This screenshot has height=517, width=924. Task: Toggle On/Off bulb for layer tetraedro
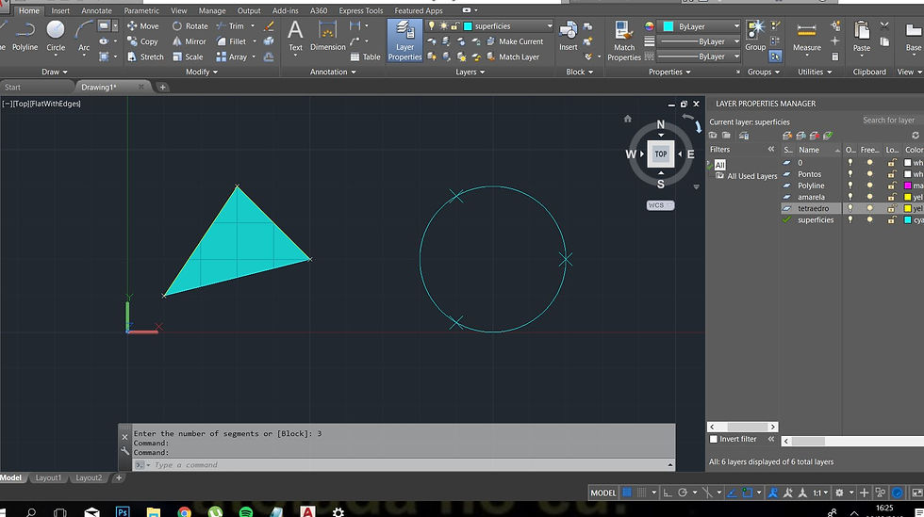coord(850,208)
